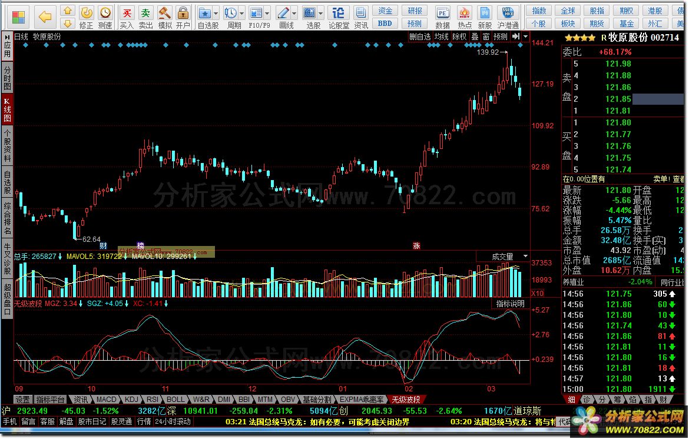Switch to the BOLL indicator tab

(x=175, y=400)
